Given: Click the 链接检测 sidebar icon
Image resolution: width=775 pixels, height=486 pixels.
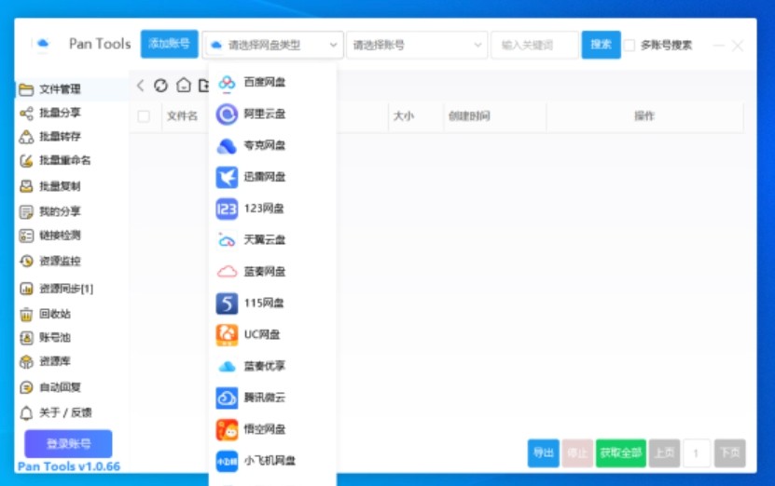Looking at the screenshot, I should 26,236.
